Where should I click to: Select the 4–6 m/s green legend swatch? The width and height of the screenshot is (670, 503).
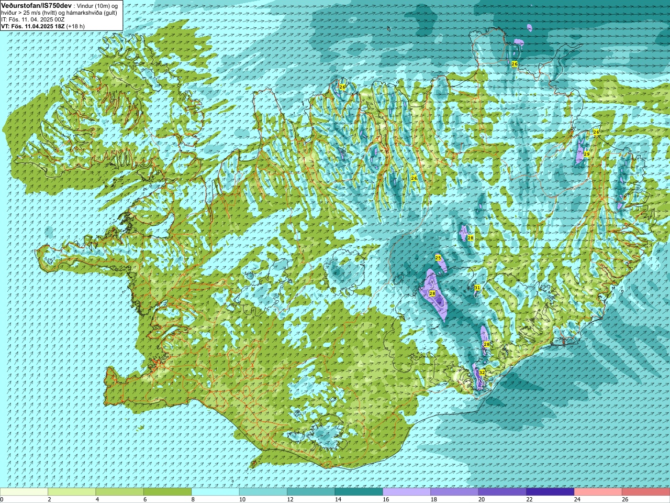tap(120, 492)
